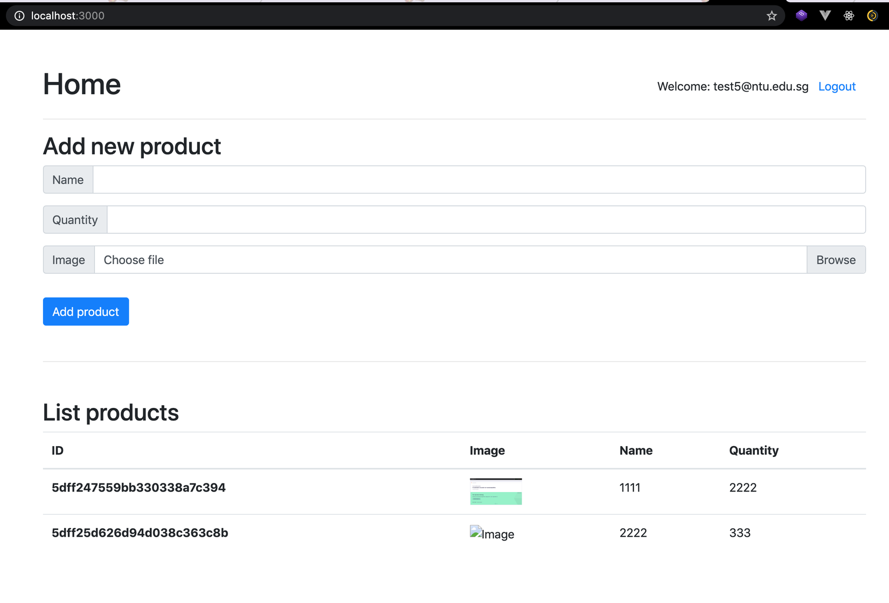Click inside the Name input field
The height and width of the screenshot is (603, 889).
(x=377, y=179)
